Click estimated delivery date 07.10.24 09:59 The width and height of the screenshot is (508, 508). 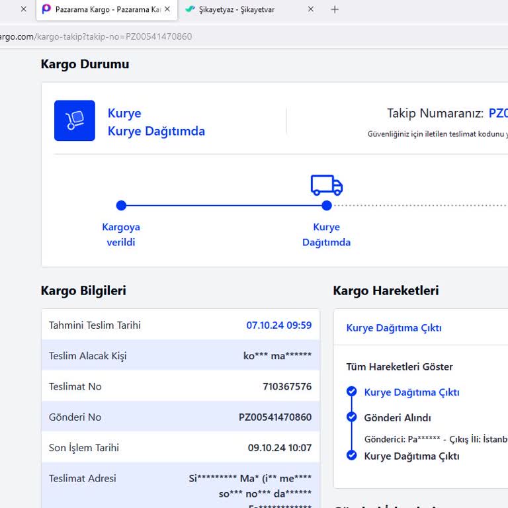[x=279, y=325]
